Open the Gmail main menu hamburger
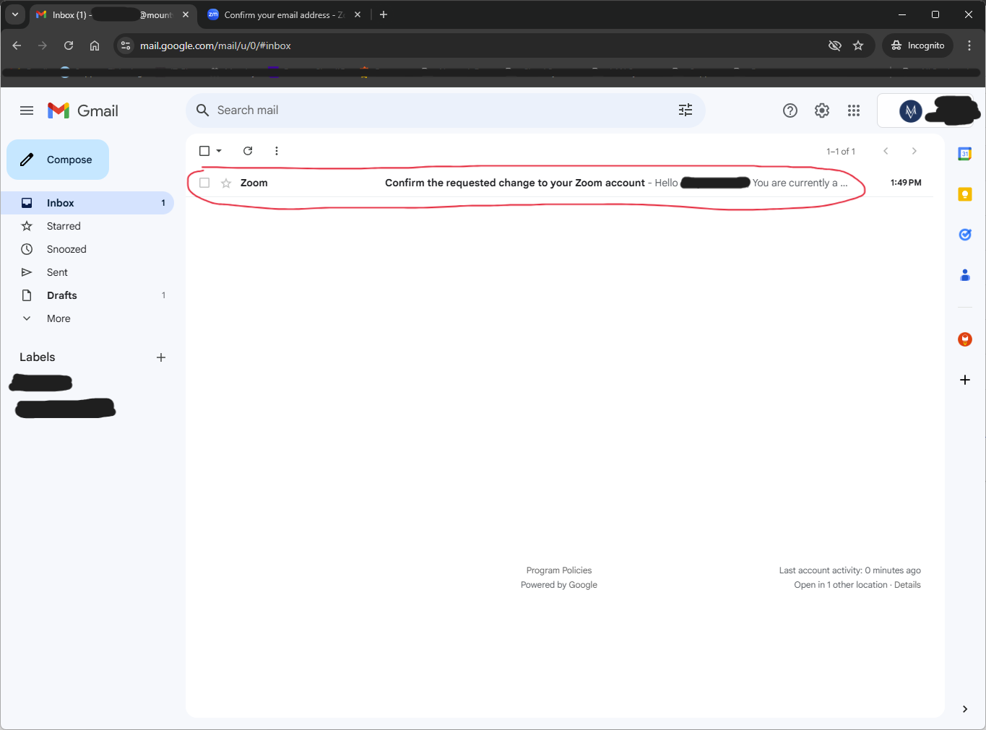 (x=27, y=110)
